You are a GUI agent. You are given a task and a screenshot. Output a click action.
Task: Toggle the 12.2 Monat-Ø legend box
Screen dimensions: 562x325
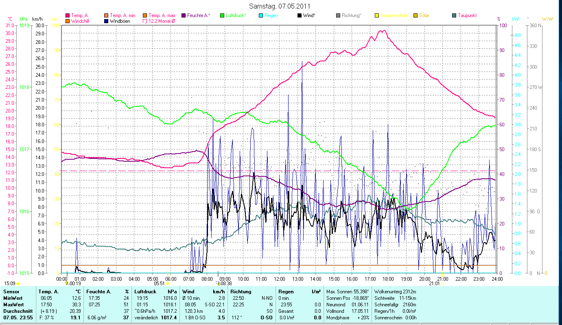(145, 21)
